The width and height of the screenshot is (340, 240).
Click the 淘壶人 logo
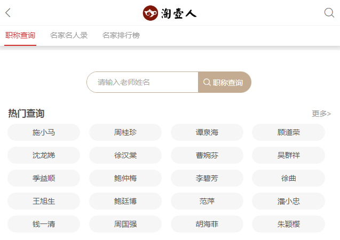pos(170,13)
